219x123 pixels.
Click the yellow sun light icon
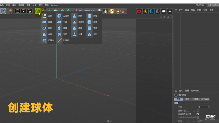point(145,11)
